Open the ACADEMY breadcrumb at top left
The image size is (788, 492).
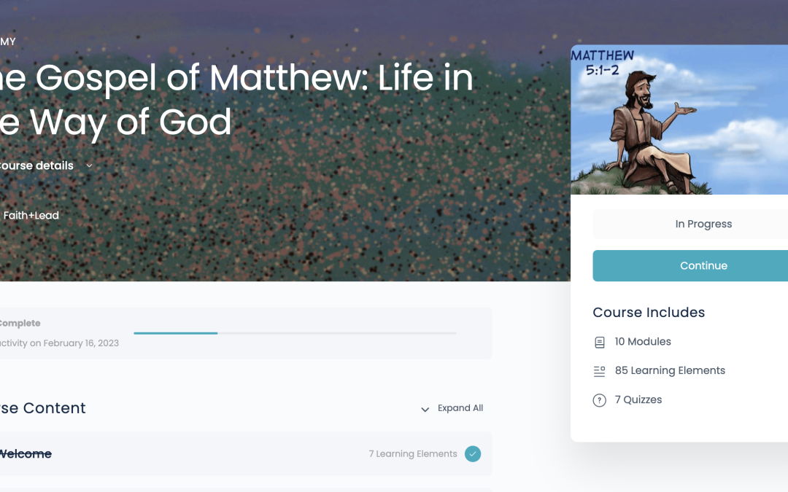pyautogui.click(x=9, y=42)
